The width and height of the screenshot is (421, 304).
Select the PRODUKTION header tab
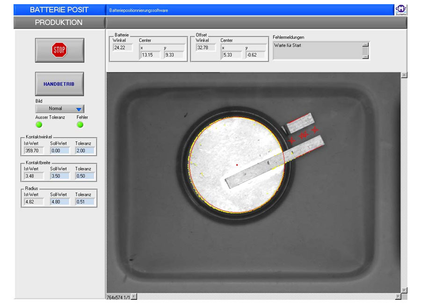[59, 22]
